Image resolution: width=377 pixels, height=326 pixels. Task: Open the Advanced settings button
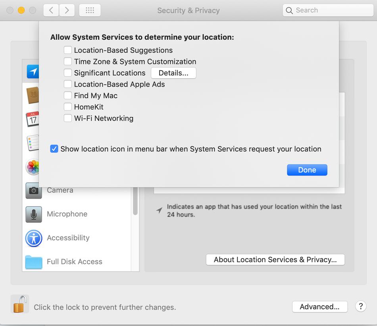[320, 307]
